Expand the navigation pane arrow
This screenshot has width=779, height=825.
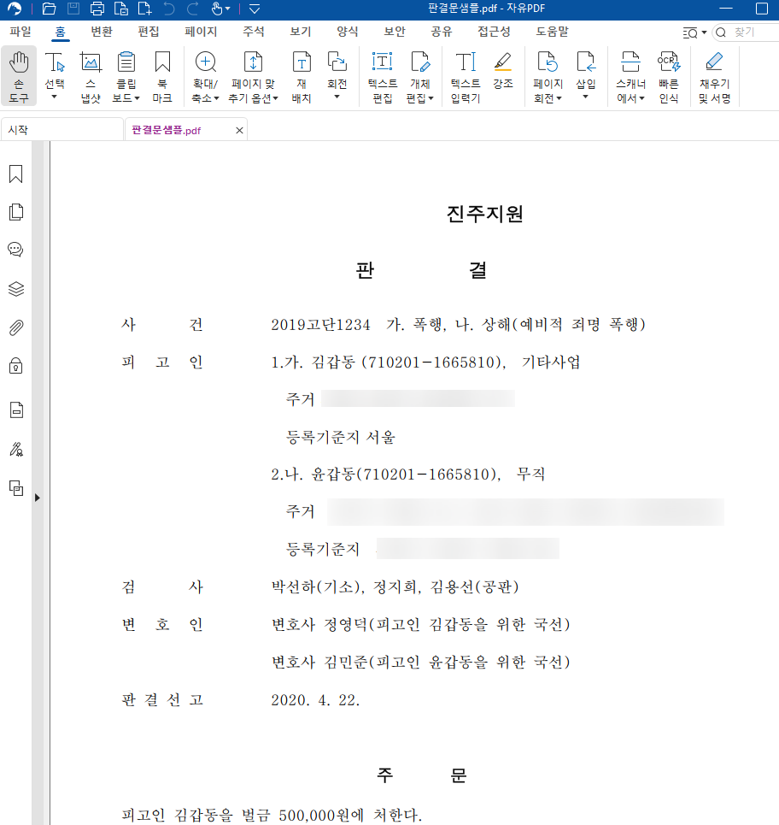coord(37,498)
